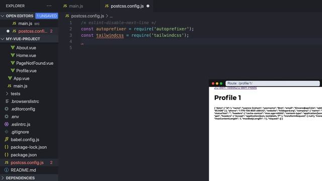Open postcss.config.js in Open Editors list

[29, 31]
